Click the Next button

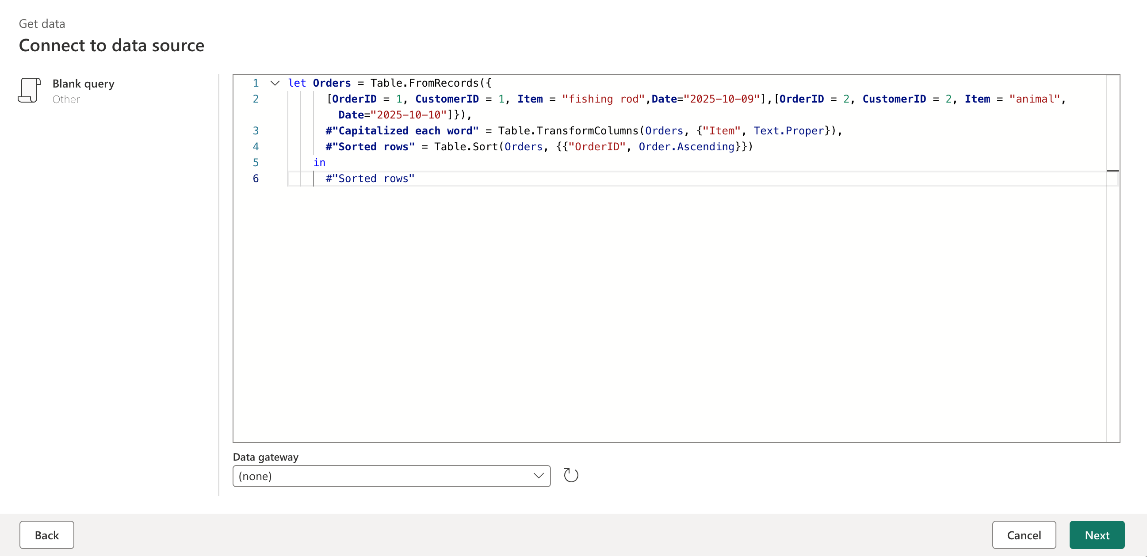pyautogui.click(x=1097, y=535)
